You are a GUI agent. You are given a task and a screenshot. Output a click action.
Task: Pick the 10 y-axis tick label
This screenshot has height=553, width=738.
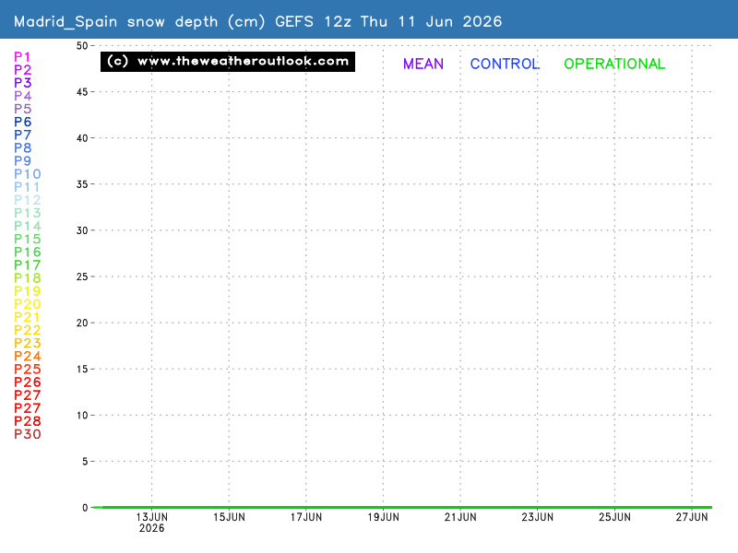click(82, 416)
